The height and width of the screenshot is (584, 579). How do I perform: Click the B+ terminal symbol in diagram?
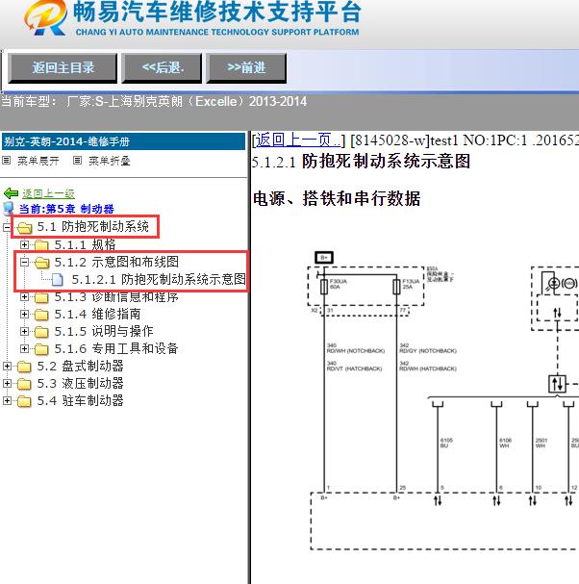click(324, 257)
